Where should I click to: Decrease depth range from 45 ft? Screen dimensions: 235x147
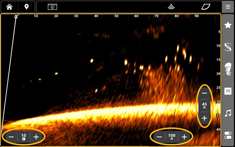pos(204,93)
